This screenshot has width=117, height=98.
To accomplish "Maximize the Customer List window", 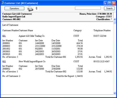I will click(110, 3).
